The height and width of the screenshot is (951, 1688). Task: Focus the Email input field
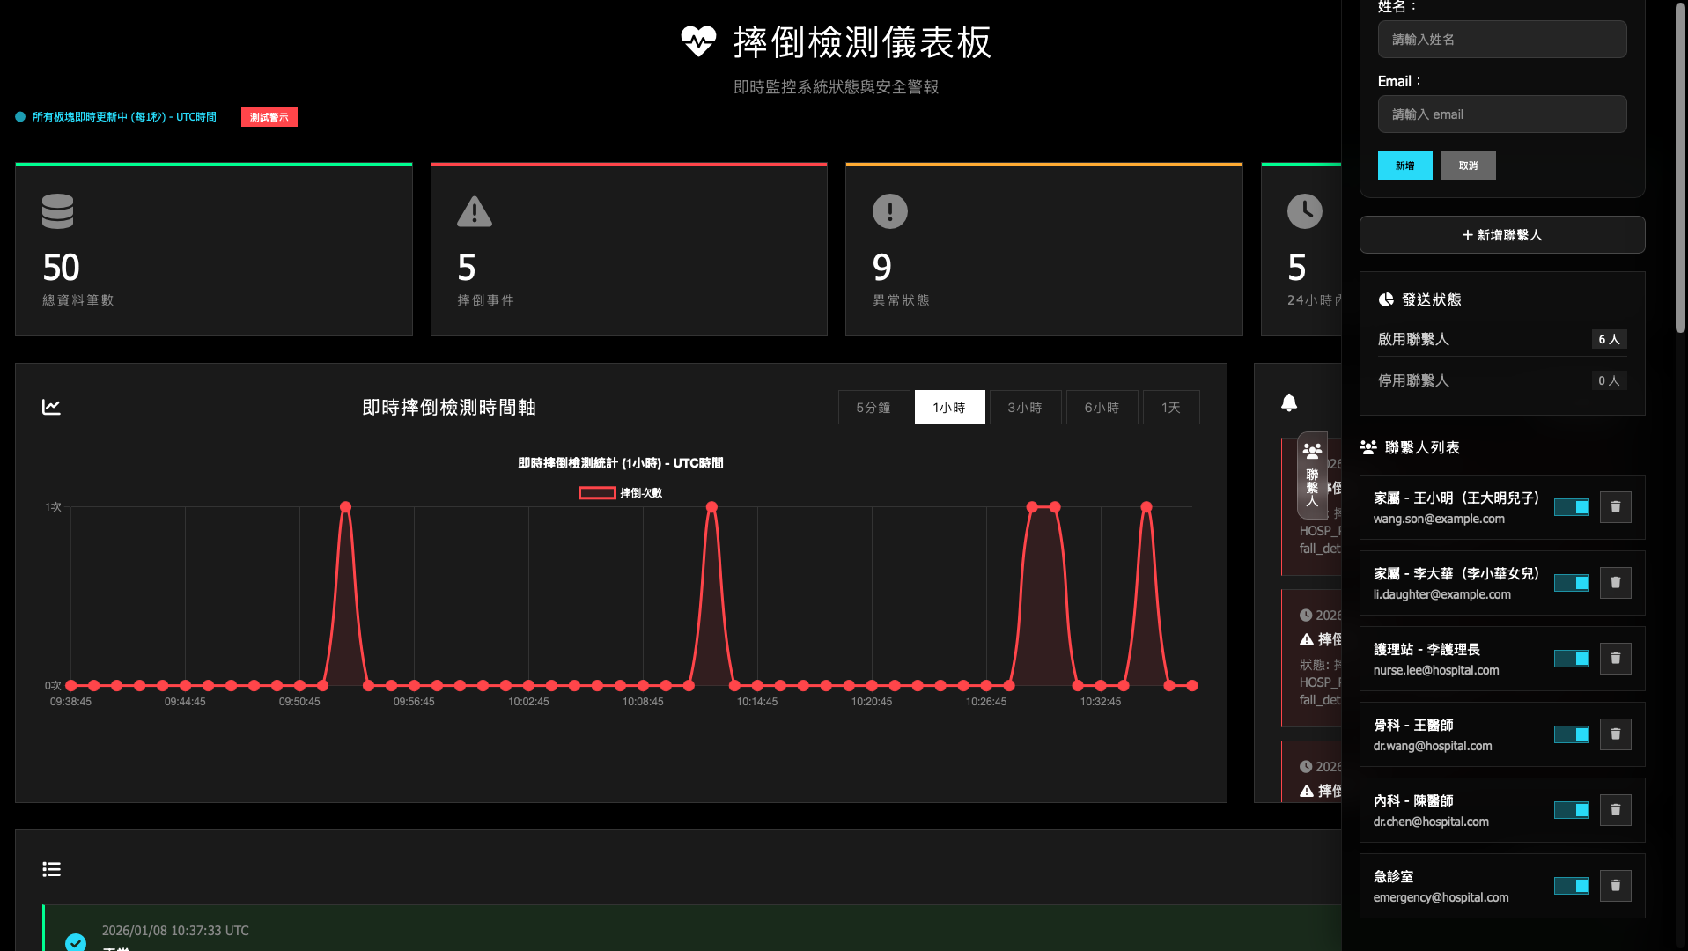pos(1501,114)
